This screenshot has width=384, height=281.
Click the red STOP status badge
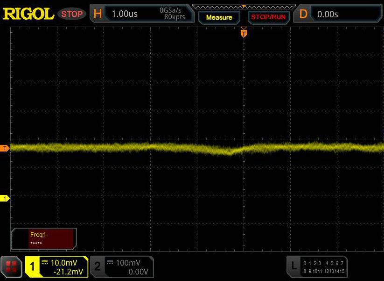coord(72,14)
